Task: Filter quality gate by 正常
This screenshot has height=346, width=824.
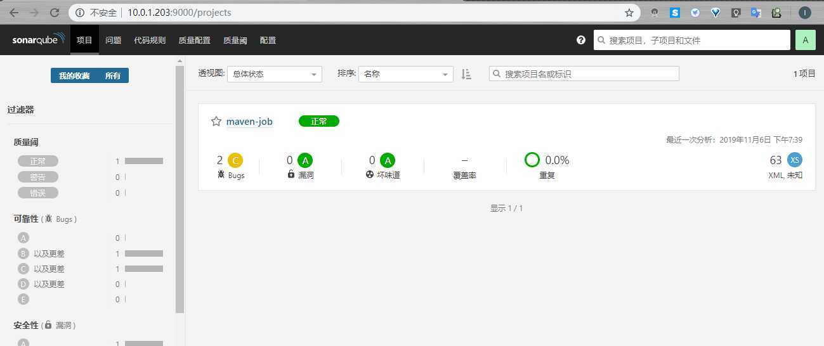Action: [x=38, y=161]
